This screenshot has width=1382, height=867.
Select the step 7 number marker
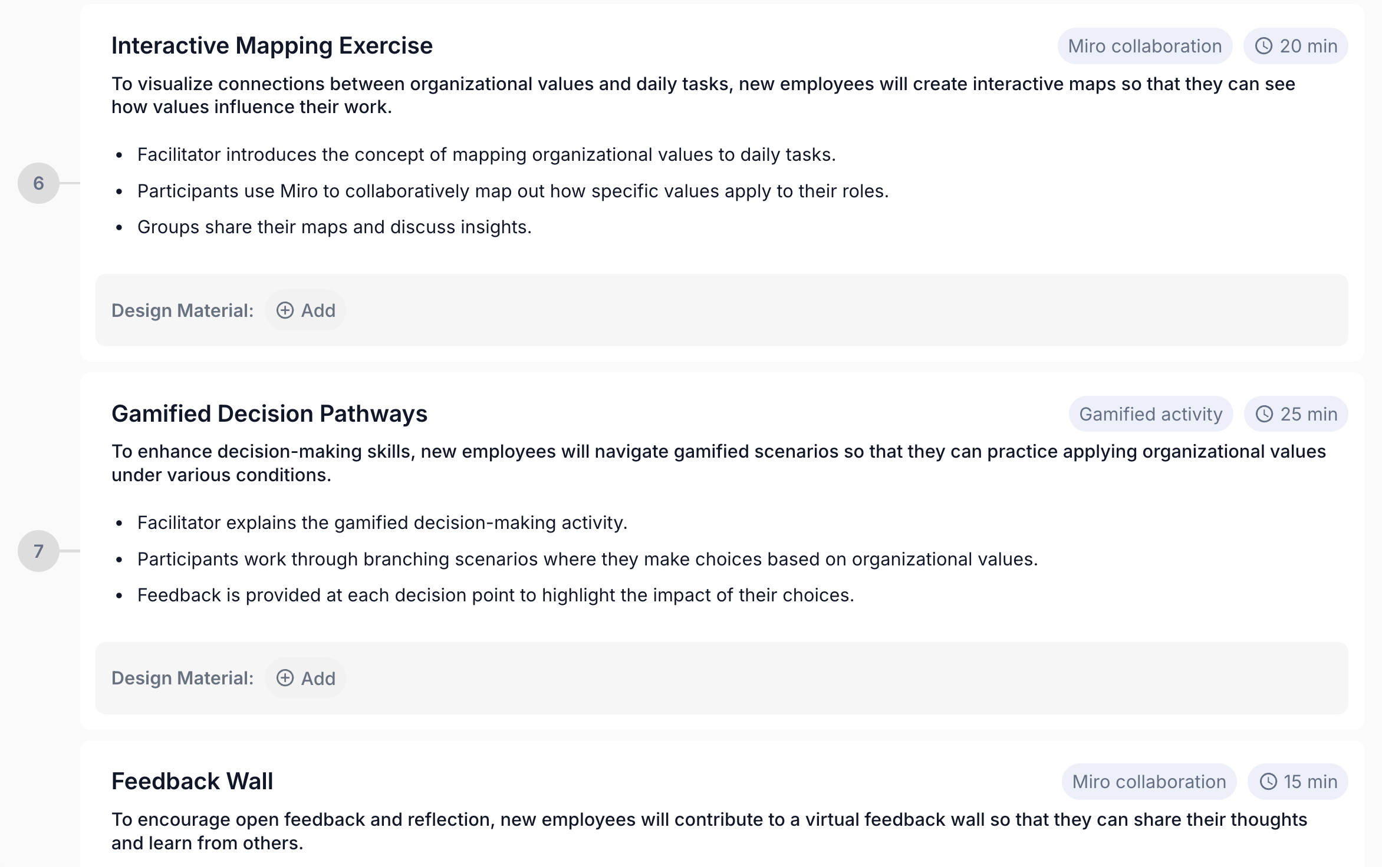(x=38, y=551)
